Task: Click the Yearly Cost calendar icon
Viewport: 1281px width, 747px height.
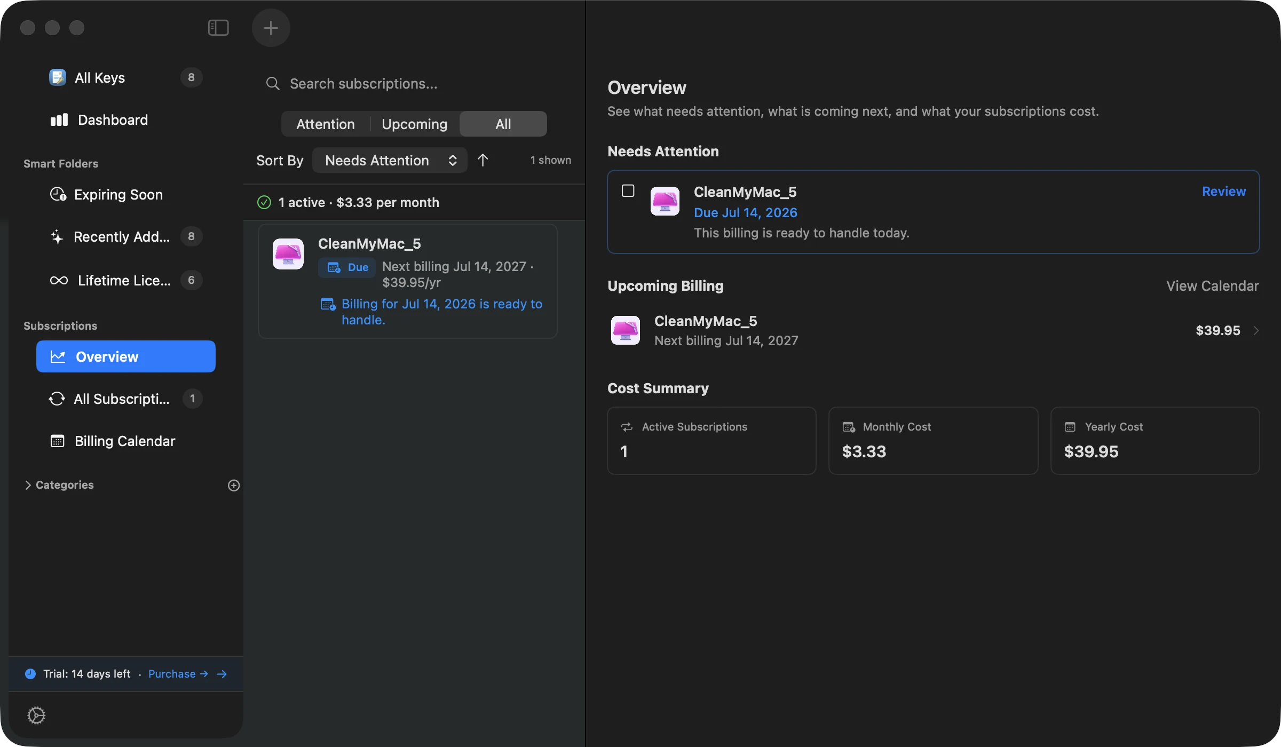Action: [x=1070, y=427]
